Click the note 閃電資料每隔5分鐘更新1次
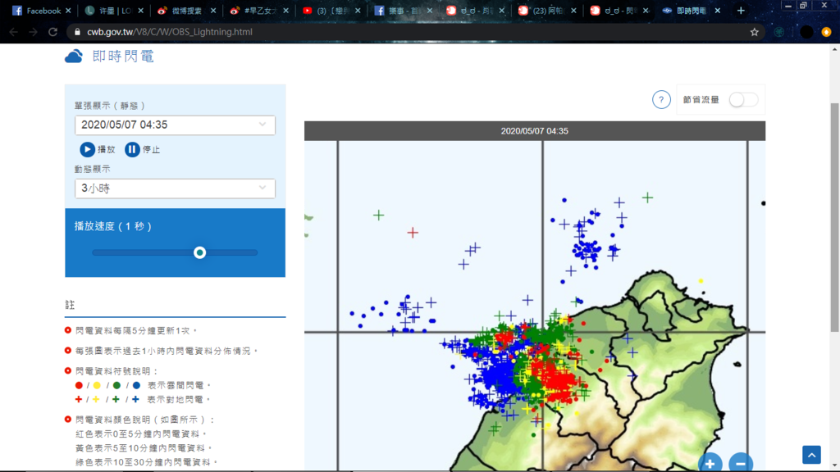The image size is (840, 472). click(x=137, y=331)
